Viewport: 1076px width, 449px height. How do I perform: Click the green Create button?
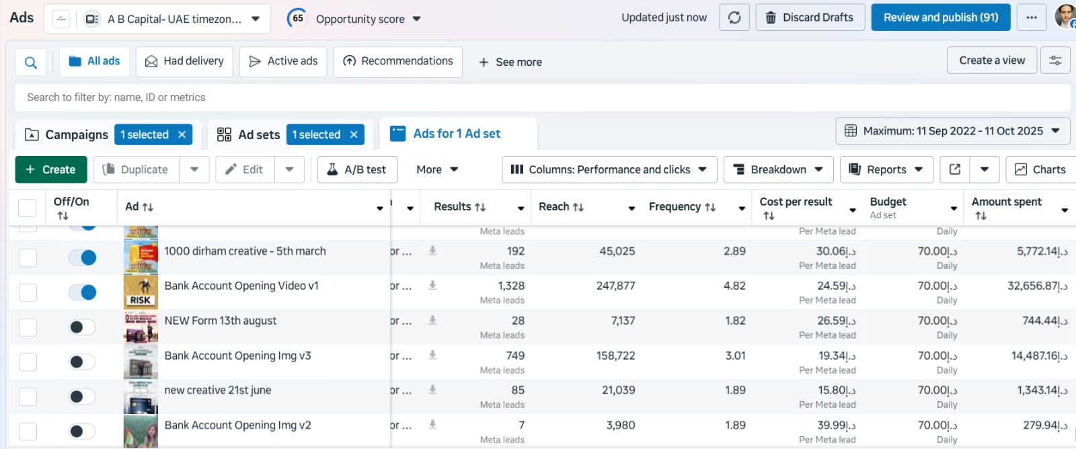pos(51,169)
